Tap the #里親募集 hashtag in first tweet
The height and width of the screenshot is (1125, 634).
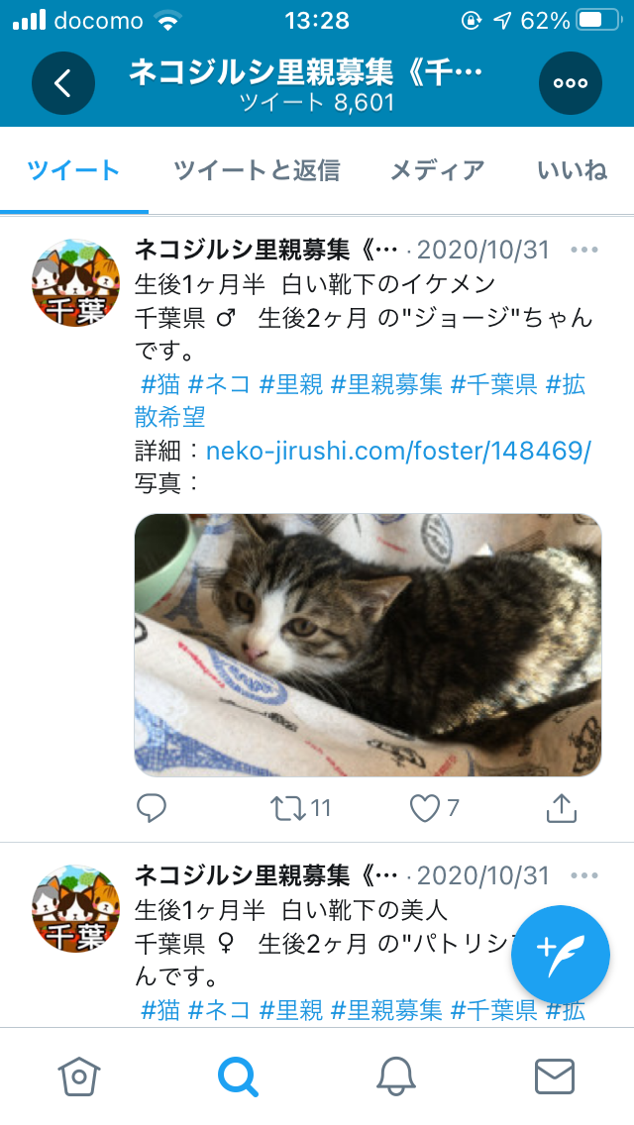click(x=386, y=384)
